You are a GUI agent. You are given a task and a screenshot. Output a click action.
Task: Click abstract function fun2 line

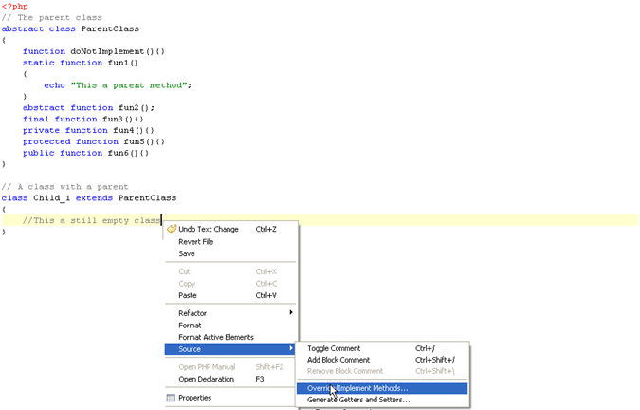pyautogui.click(x=88, y=108)
